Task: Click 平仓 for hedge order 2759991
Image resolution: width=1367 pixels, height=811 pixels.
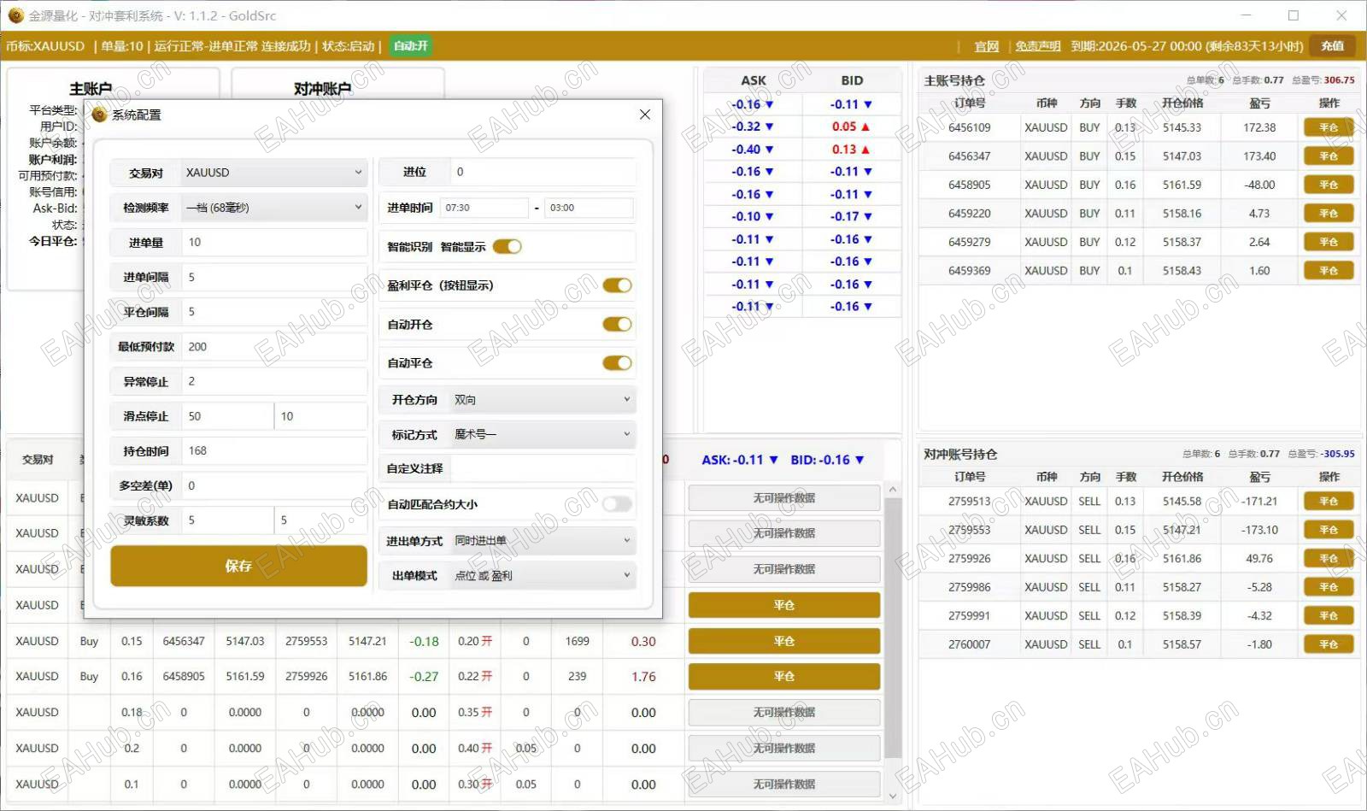Action: click(x=1329, y=616)
